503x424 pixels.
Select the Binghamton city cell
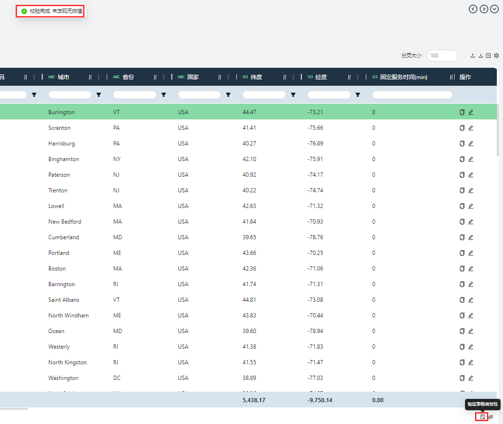click(x=64, y=159)
